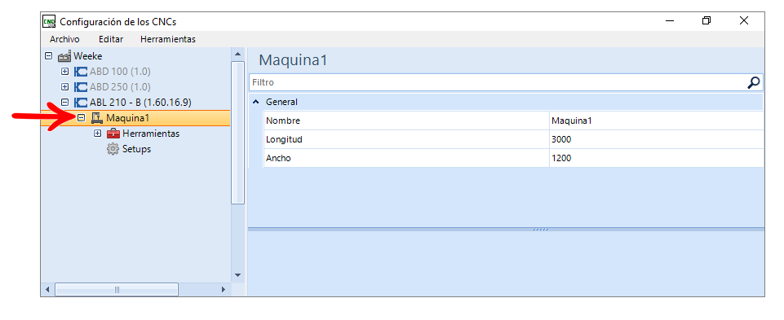Click the Ancho value 1200
The height and width of the screenshot is (320, 784).
[656, 158]
